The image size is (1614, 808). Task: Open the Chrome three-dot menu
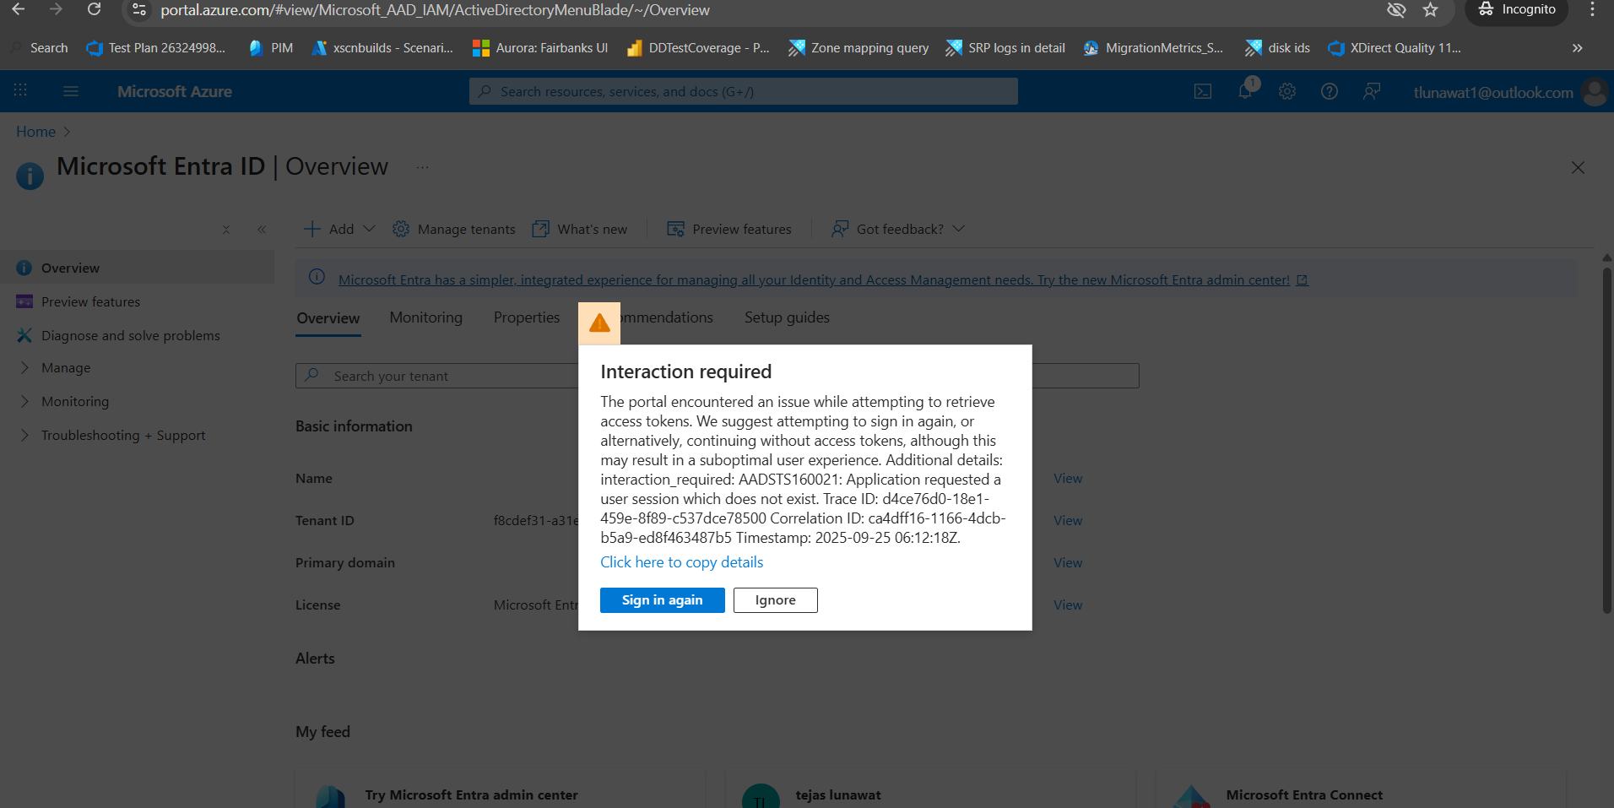click(1592, 9)
